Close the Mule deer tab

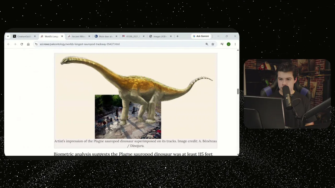pos(116,36)
